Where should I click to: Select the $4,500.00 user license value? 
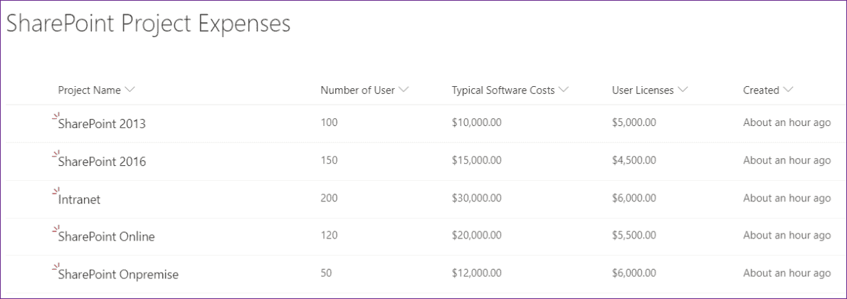(x=633, y=160)
